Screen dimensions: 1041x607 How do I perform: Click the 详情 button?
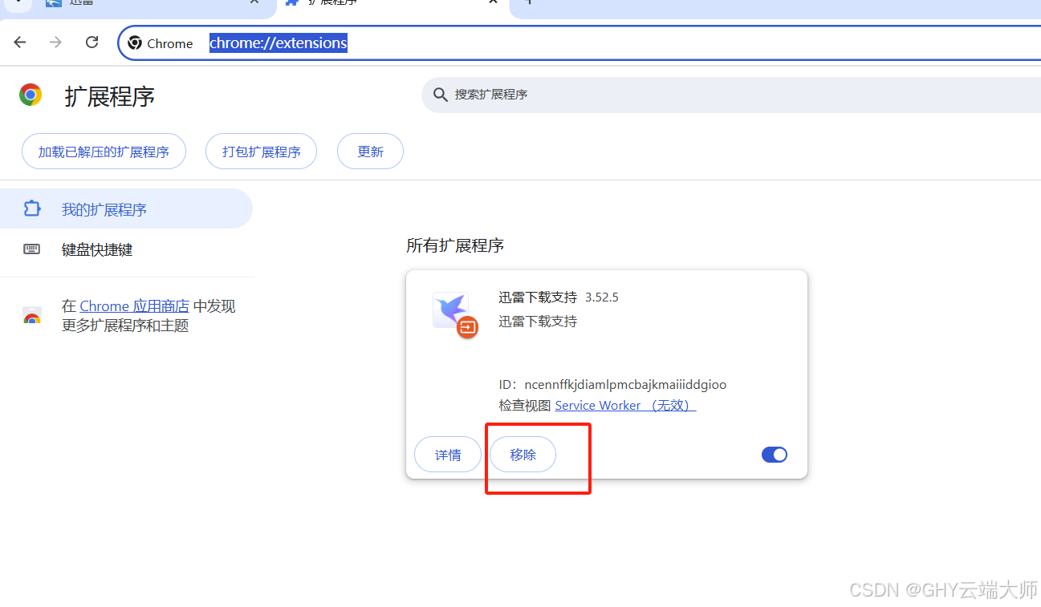pos(448,455)
